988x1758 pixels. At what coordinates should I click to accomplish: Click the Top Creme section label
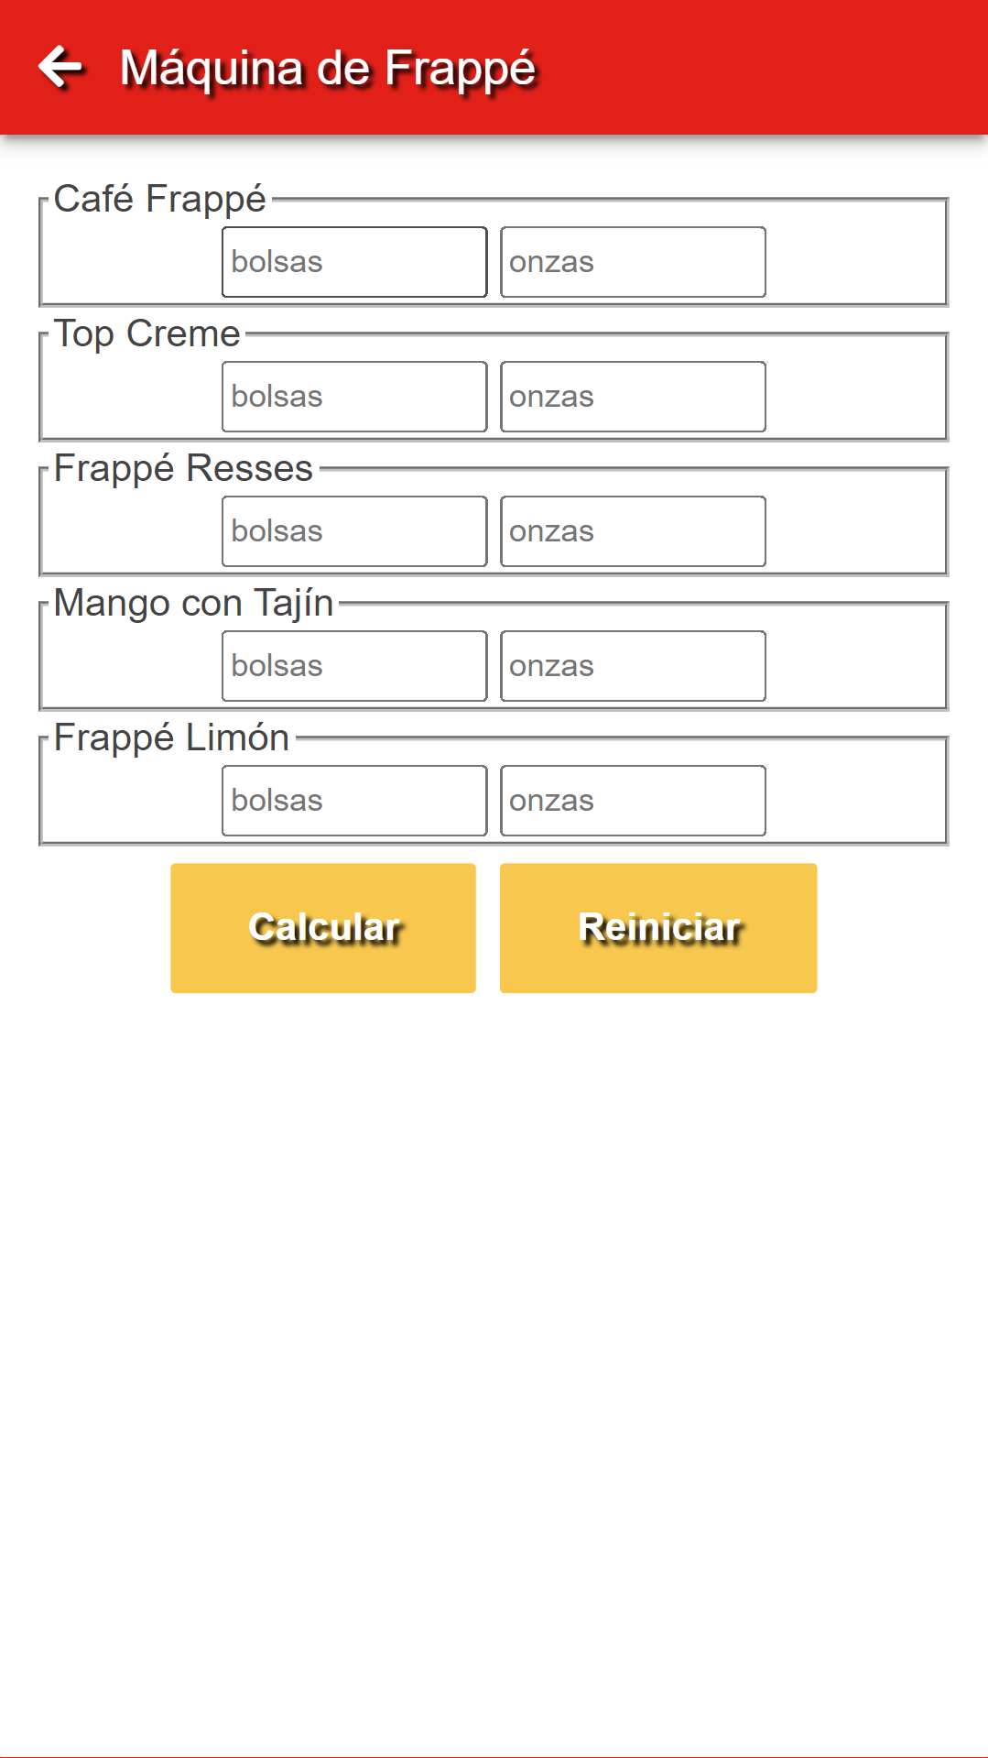[x=147, y=333]
